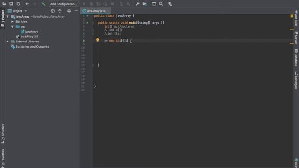Open Search Everywhere magnifier icon
Screen dimensions: 299x168
(x=161, y=4)
